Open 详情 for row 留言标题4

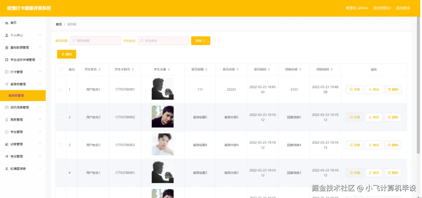355,145
